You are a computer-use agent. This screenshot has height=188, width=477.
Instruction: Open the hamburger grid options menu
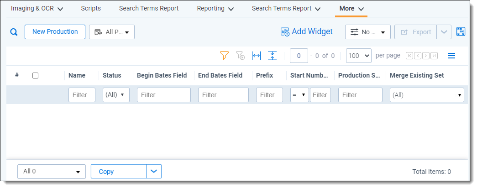451,56
